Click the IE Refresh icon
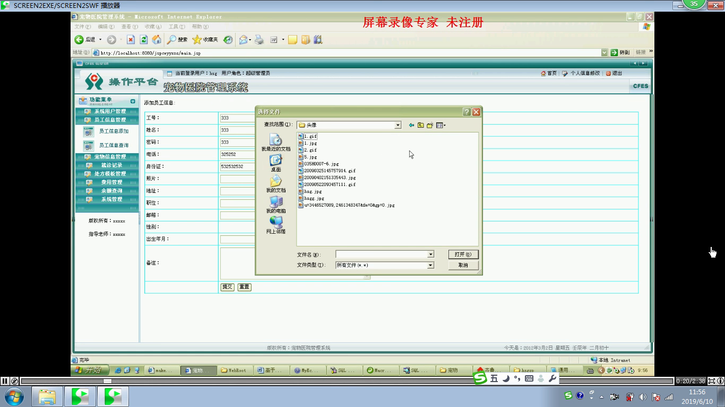The width and height of the screenshot is (725, 407). [144, 40]
